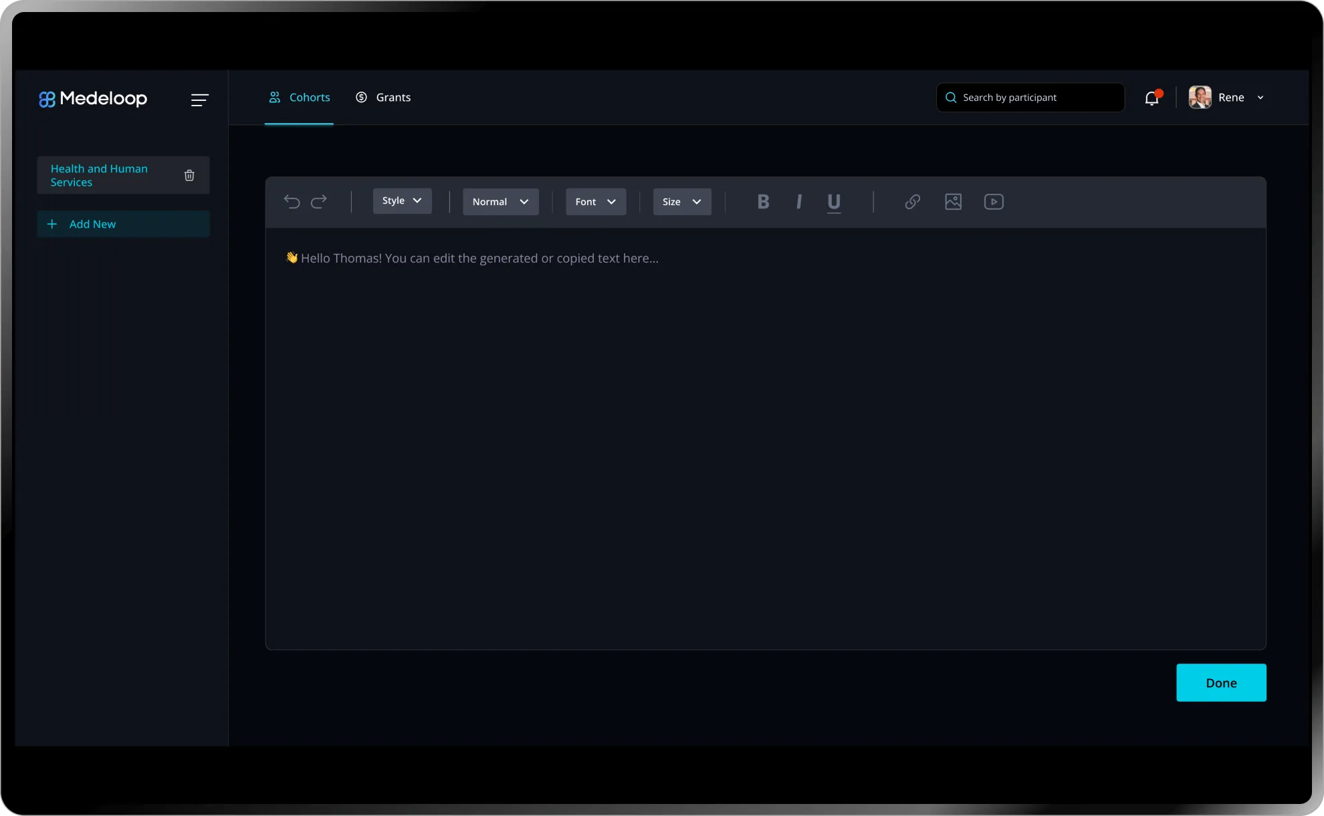Insert a link using chain icon
The width and height of the screenshot is (1324, 816).
(912, 201)
